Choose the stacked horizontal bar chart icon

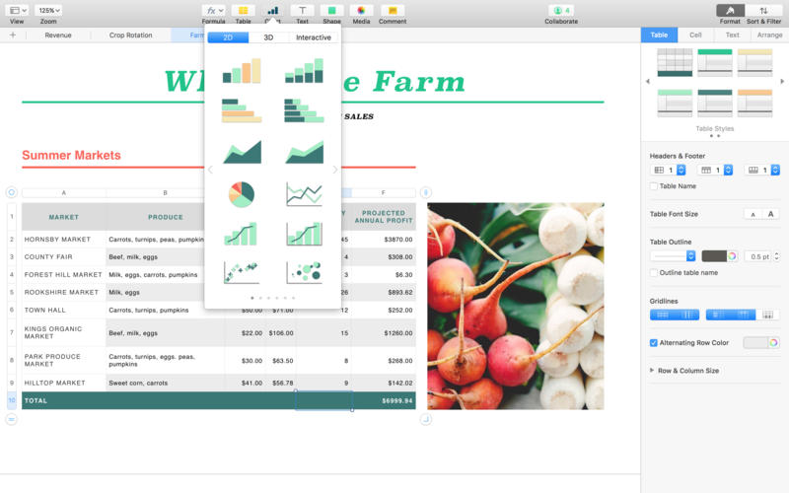click(x=304, y=110)
